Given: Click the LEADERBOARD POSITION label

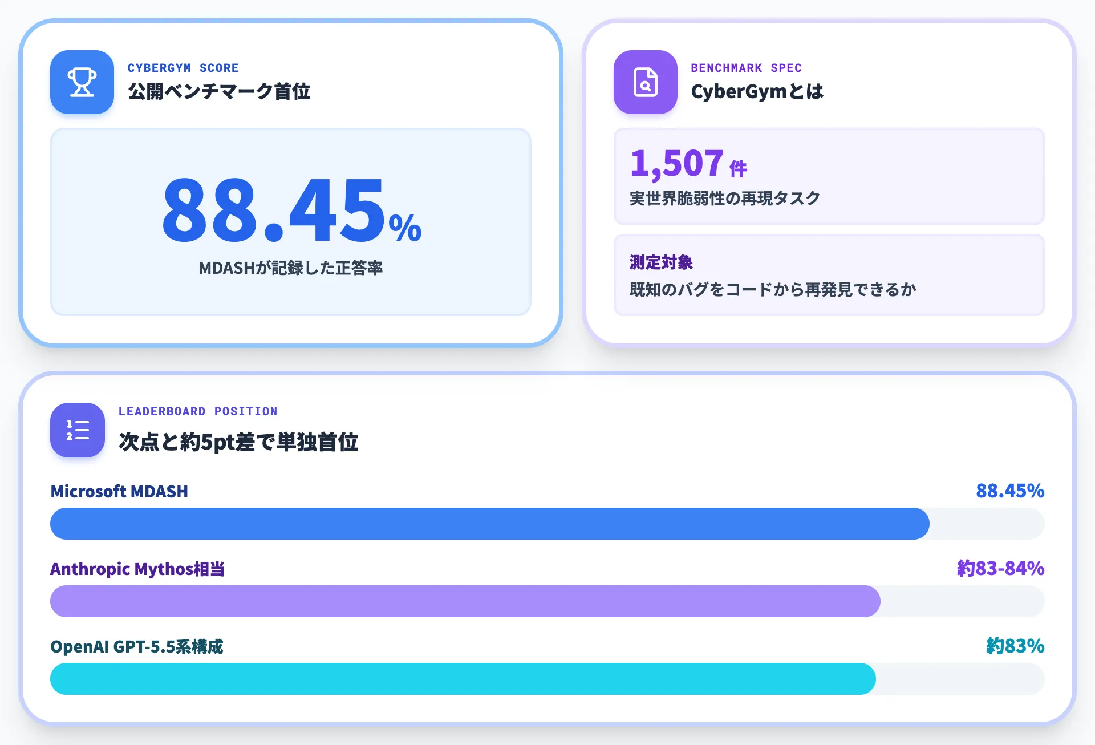Looking at the screenshot, I should pos(198,411).
